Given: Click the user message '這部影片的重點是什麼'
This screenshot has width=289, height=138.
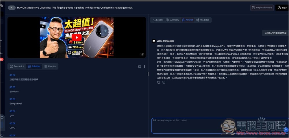Looking at the screenshot, I should (275, 33).
